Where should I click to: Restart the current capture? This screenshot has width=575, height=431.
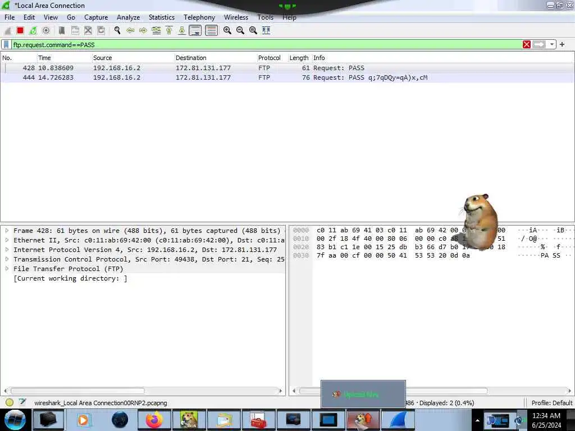(x=33, y=30)
